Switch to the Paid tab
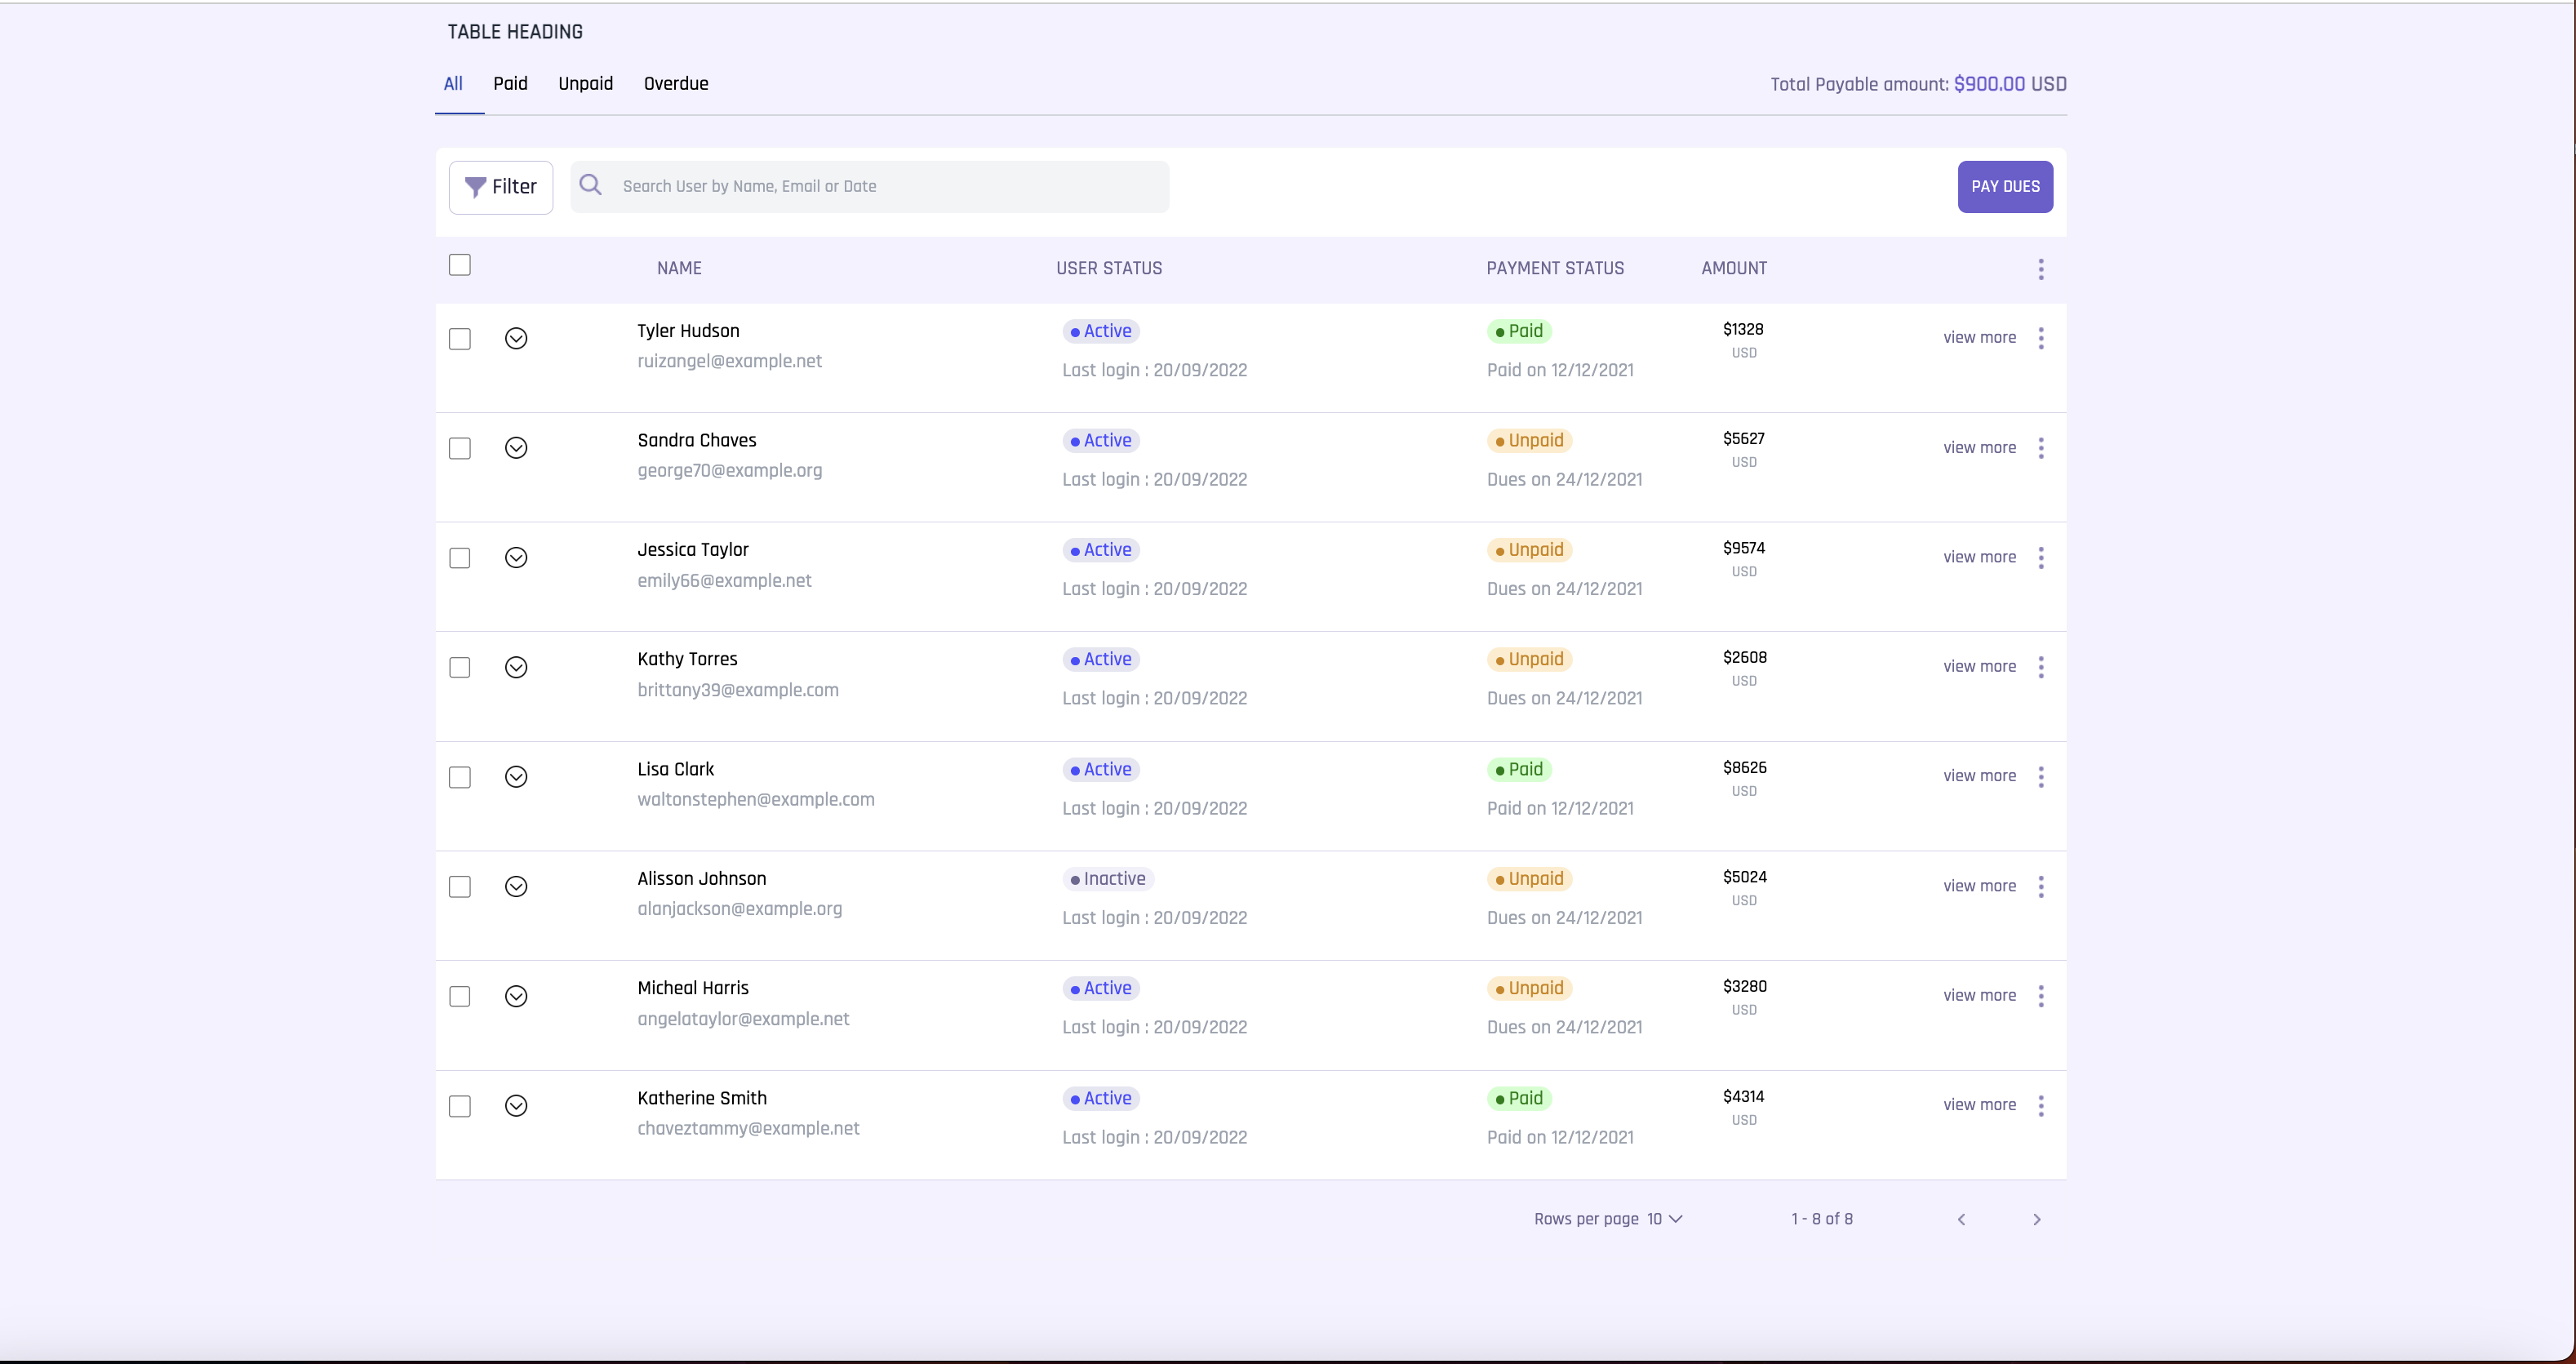This screenshot has height=1364, width=2576. 510,84
